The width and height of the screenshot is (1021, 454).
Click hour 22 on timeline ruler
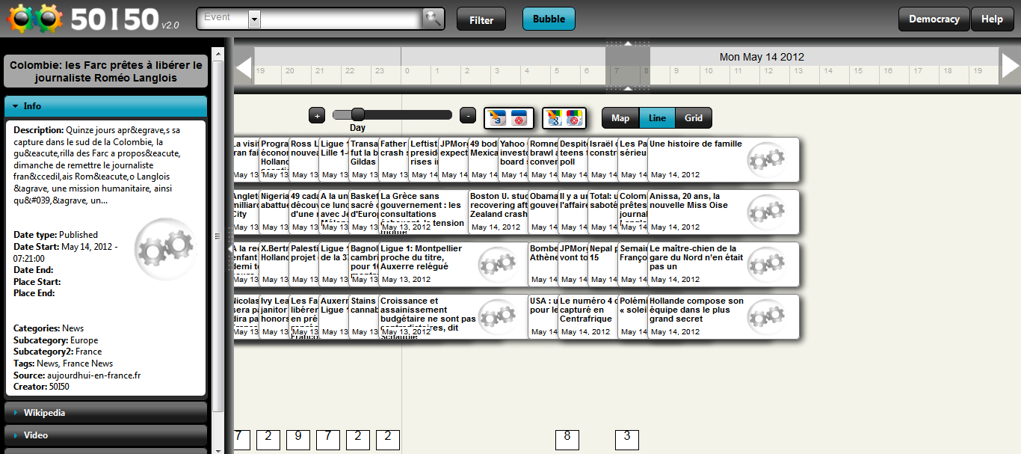[x=349, y=71]
